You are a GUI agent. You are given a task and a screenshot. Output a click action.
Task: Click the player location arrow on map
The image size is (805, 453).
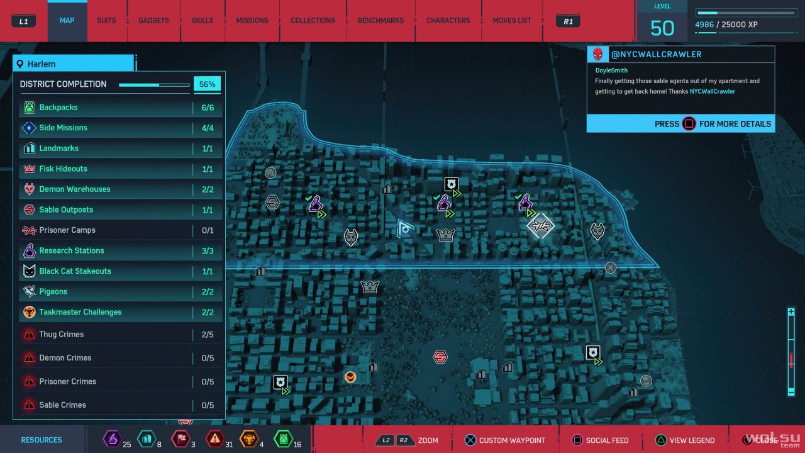pos(406,228)
